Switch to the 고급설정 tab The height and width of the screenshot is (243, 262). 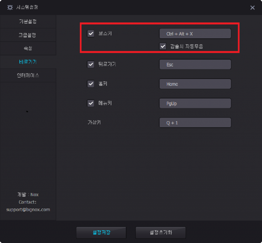[28, 35]
